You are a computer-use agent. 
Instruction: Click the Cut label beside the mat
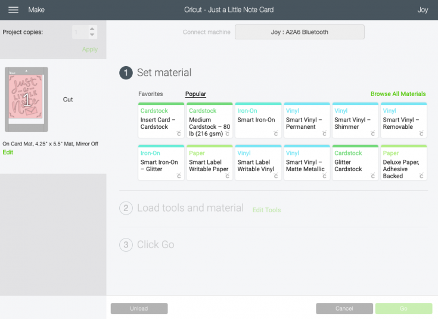pyautogui.click(x=68, y=100)
